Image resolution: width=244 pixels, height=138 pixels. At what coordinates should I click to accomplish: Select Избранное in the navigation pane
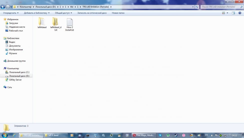coord(12,19)
